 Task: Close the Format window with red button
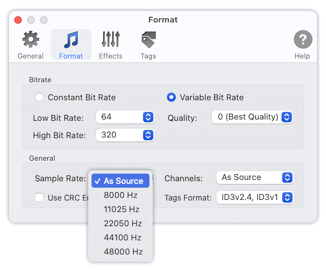pos(18,20)
